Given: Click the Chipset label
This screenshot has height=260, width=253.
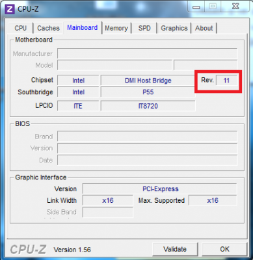Looking at the screenshot, I should 42,80.
